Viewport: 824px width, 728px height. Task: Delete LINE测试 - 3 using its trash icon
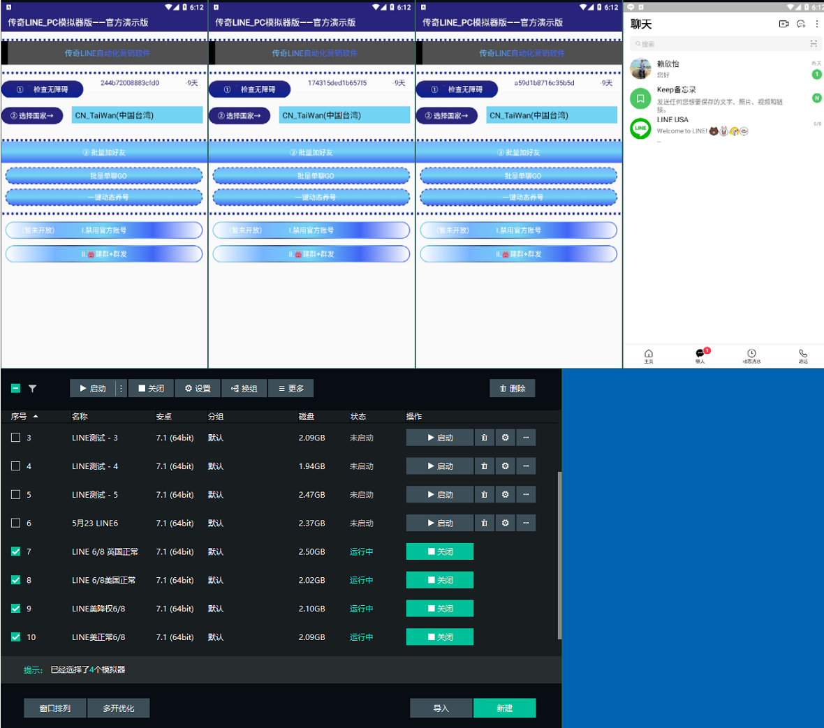485,438
